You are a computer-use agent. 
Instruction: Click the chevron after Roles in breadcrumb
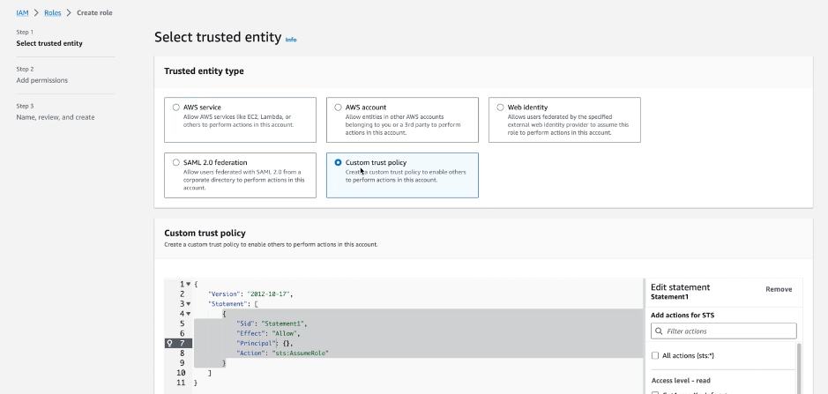click(x=69, y=13)
